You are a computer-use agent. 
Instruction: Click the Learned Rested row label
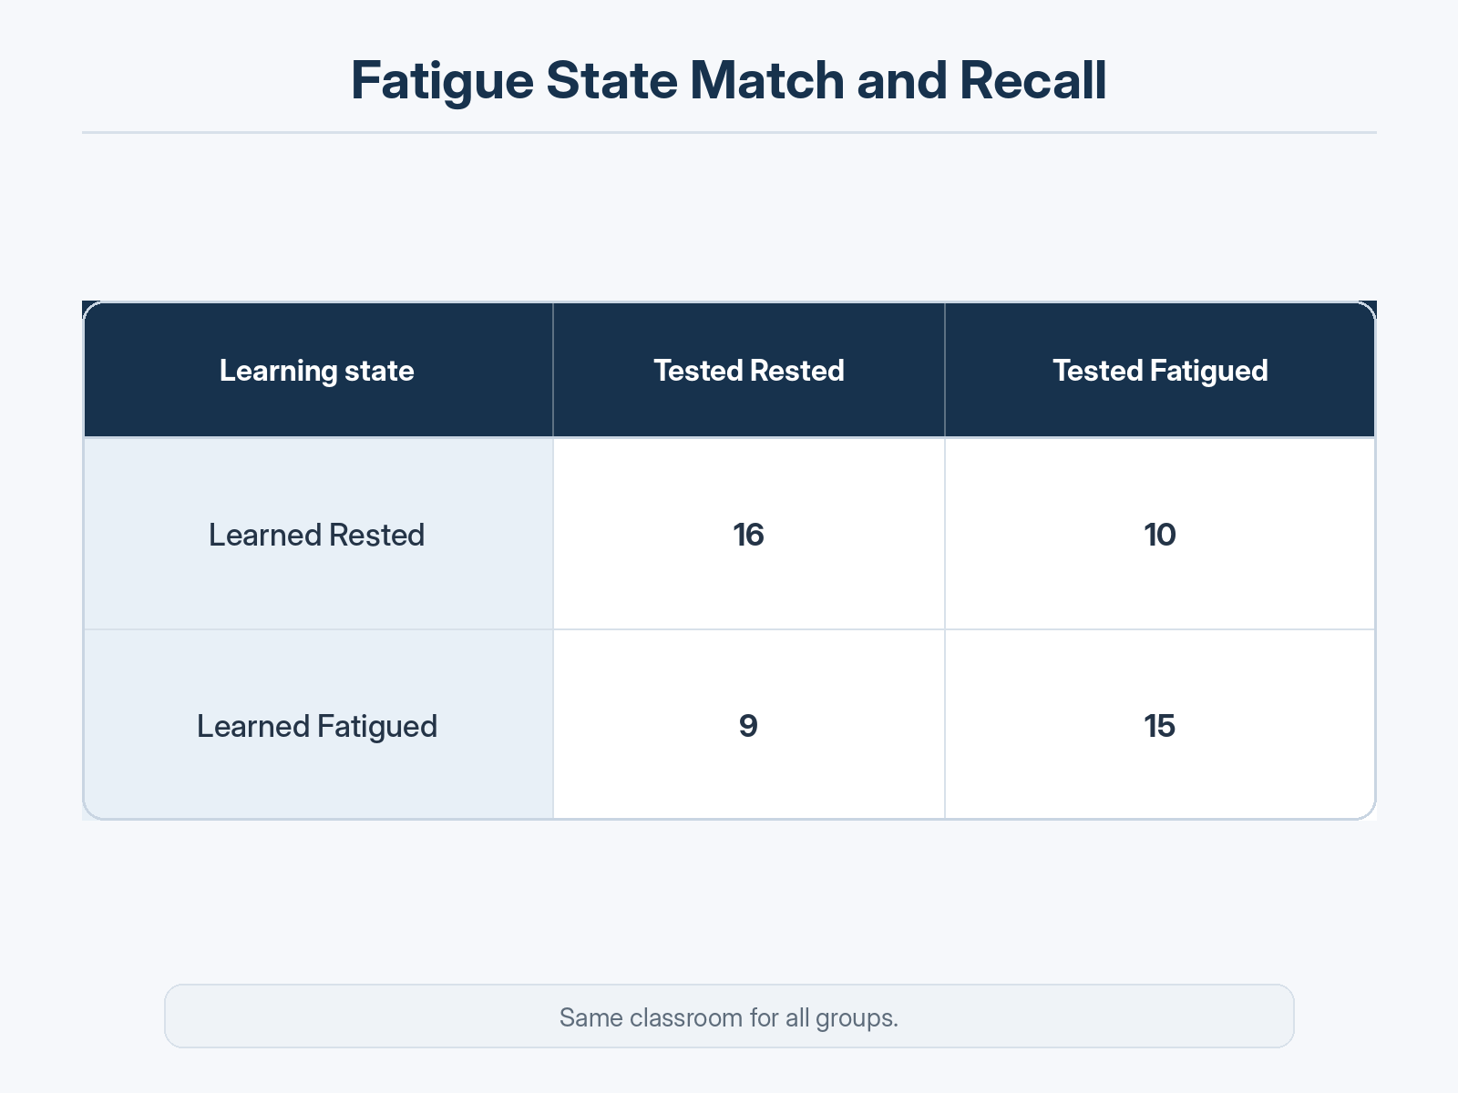(x=317, y=534)
